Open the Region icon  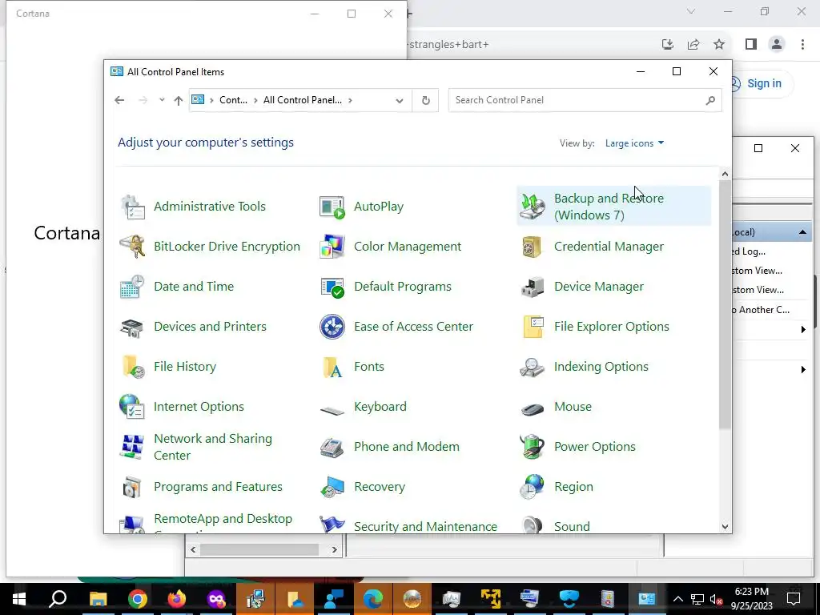click(533, 487)
